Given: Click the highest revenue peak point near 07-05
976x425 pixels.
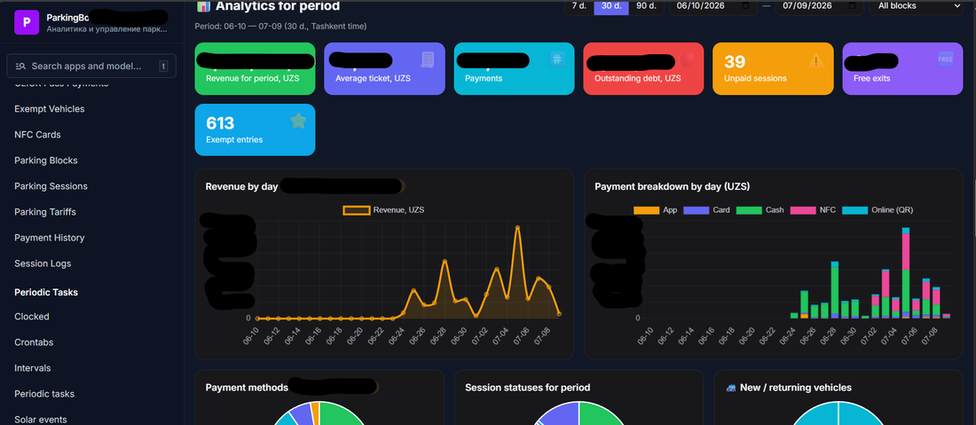Looking at the screenshot, I should click(517, 228).
